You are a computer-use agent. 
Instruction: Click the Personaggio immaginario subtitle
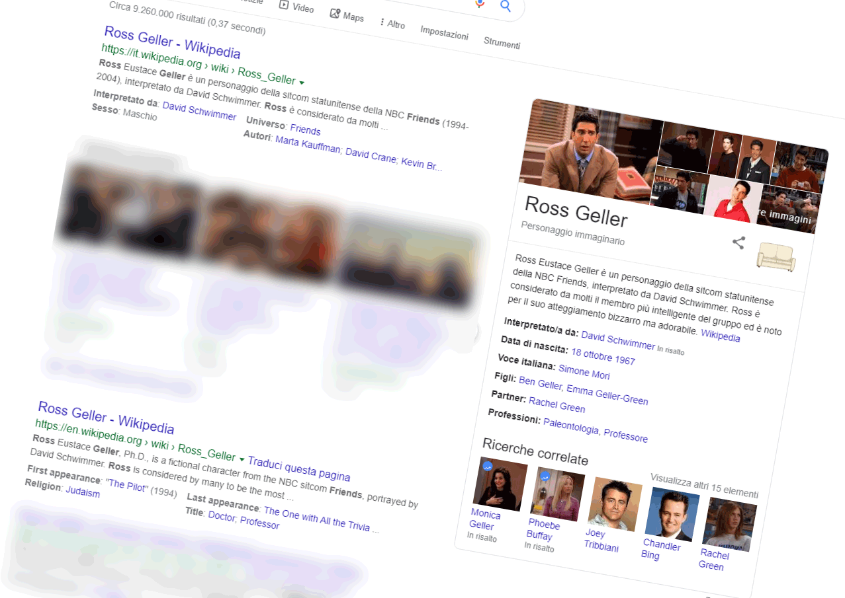tap(572, 233)
